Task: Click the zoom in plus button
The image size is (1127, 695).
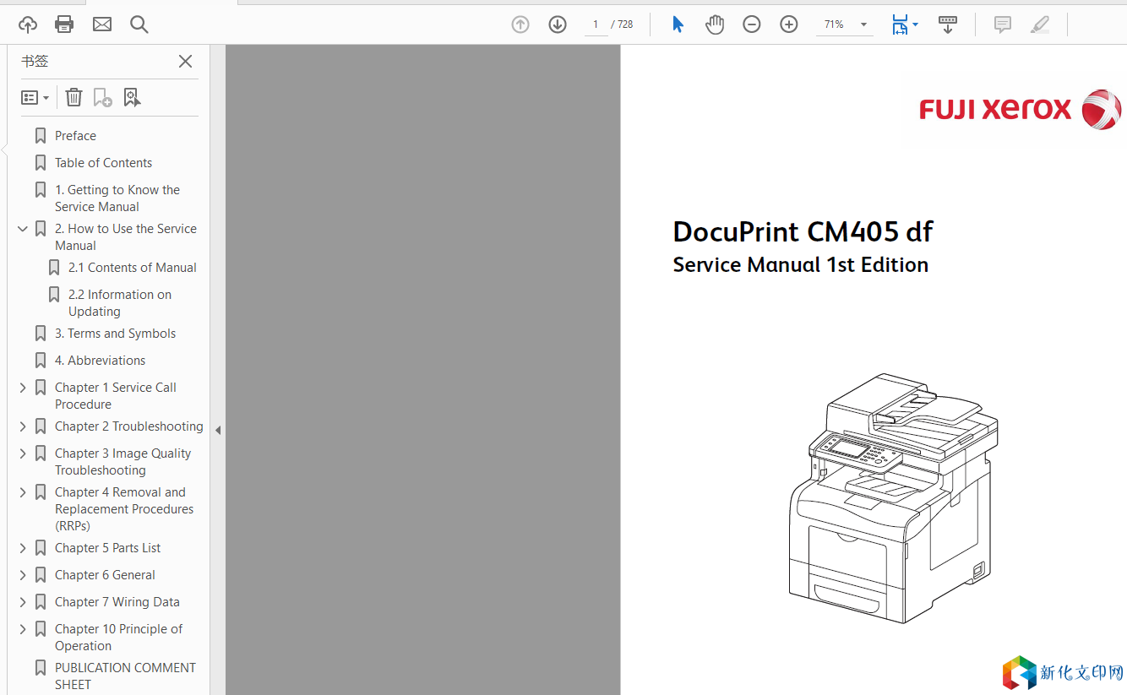Action: click(789, 24)
